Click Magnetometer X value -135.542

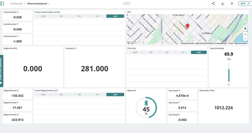17,96
